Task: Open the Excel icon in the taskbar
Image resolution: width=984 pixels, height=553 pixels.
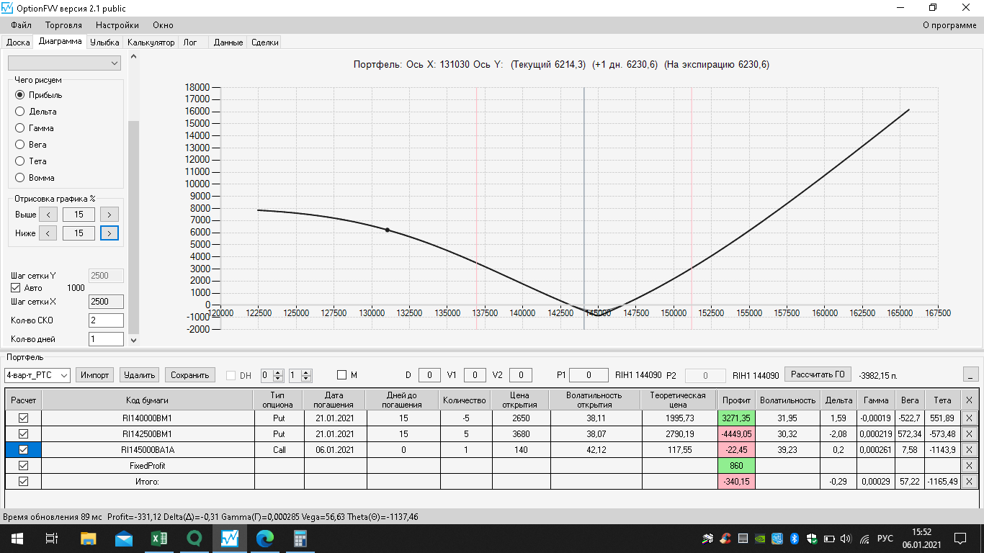Action: point(159,538)
